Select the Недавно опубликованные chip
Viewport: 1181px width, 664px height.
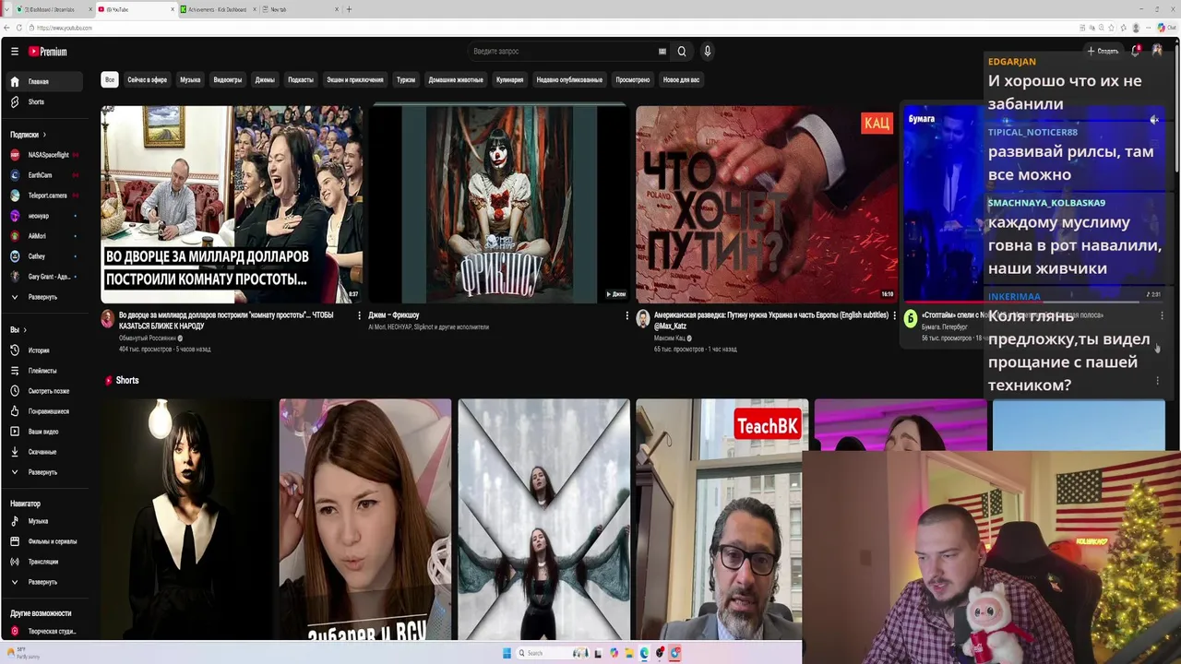click(569, 80)
